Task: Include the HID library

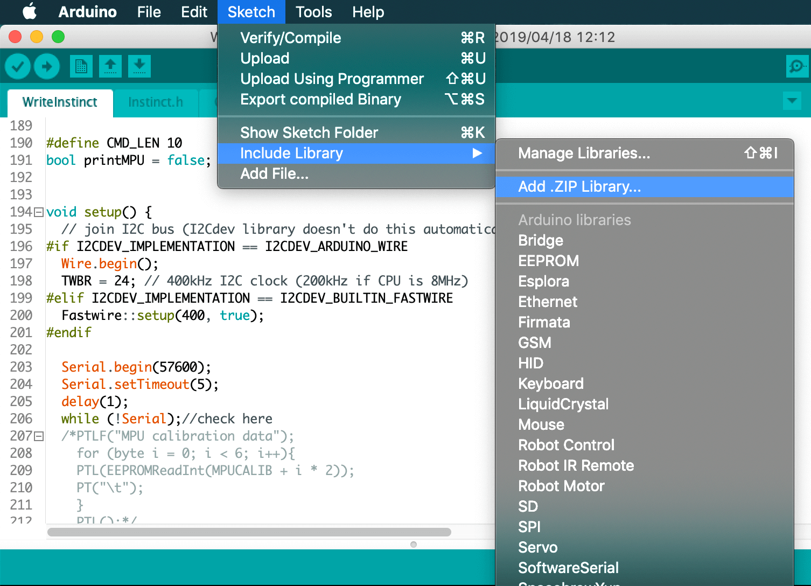Action: pos(645,363)
